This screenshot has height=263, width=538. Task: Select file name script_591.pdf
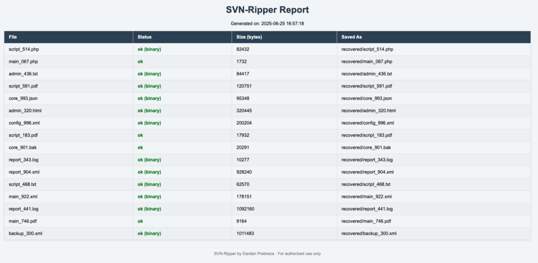click(23, 86)
